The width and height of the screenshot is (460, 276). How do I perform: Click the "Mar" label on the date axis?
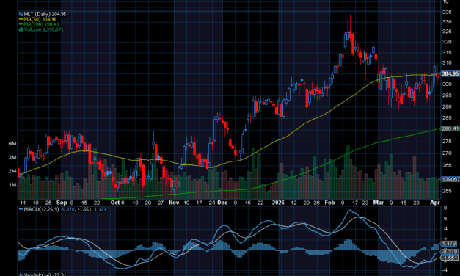pyautogui.click(x=378, y=203)
